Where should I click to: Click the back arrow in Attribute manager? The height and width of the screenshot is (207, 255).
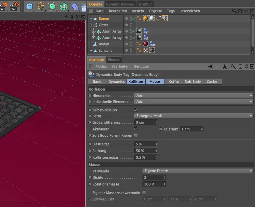(x=210, y=66)
